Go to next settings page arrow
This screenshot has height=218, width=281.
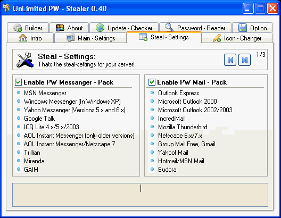pos(244,60)
